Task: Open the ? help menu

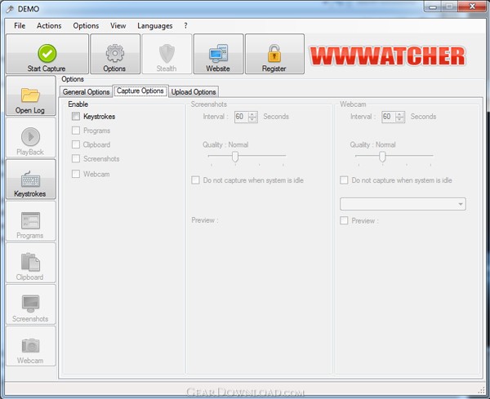Action: [x=185, y=26]
